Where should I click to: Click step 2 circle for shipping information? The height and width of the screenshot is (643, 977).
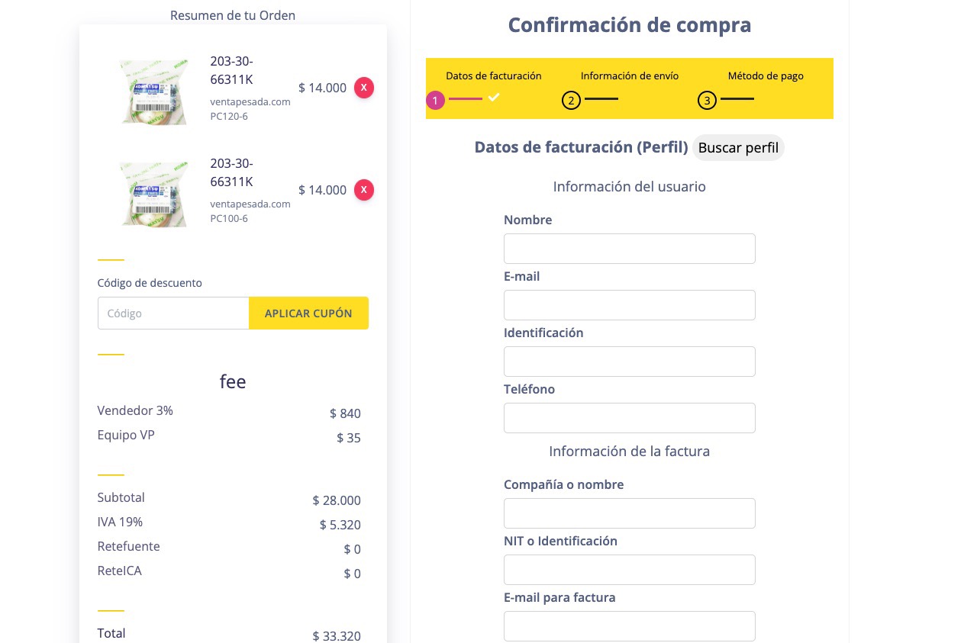[x=571, y=100]
